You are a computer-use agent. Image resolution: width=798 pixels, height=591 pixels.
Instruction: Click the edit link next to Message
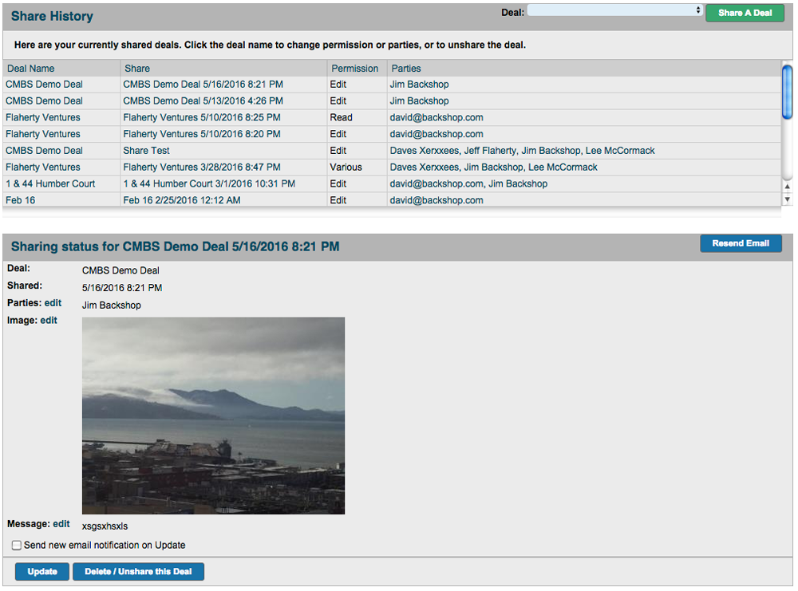tap(61, 524)
